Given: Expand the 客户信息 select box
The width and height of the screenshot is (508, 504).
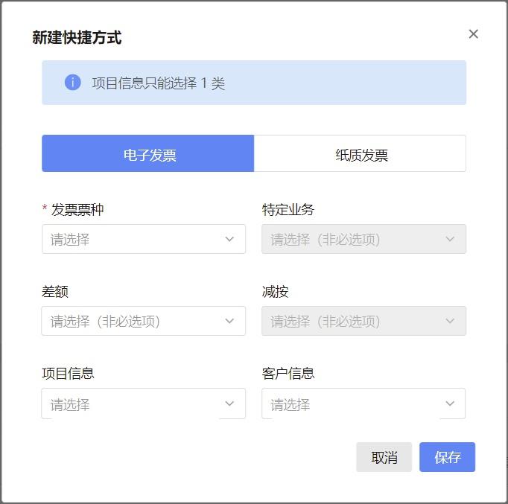Looking at the screenshot, I should pyautogui.click(x=354, y=403).
